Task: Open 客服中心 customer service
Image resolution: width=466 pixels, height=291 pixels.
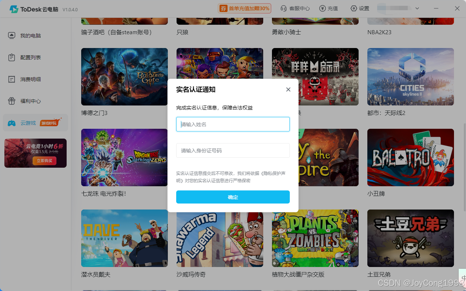Action: point(295,8)
